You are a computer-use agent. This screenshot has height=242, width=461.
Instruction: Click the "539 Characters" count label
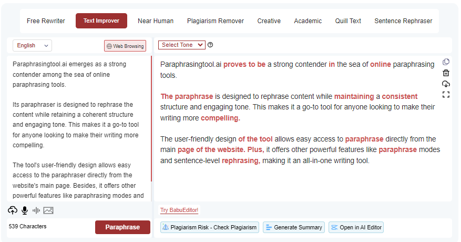(x=28, y=226)
